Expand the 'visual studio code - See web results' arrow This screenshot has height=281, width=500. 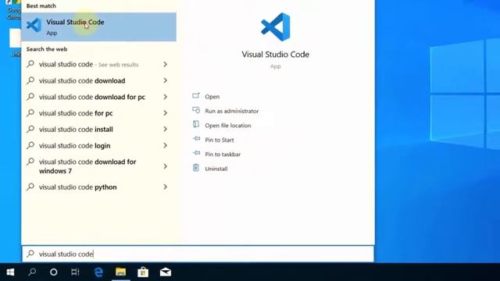coord(165,64)
